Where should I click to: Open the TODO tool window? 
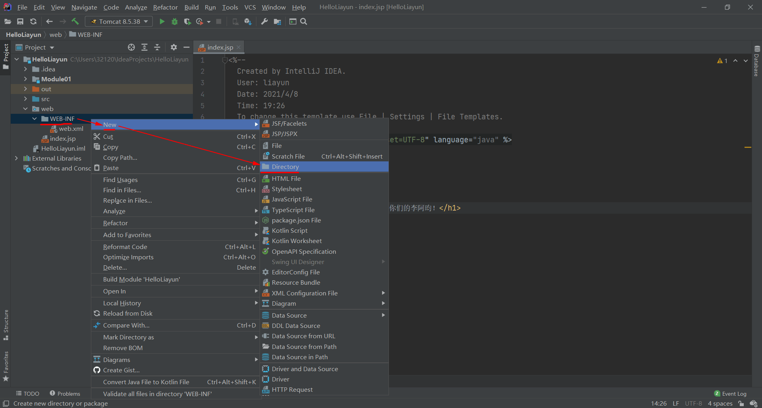(x=28, y=393)
